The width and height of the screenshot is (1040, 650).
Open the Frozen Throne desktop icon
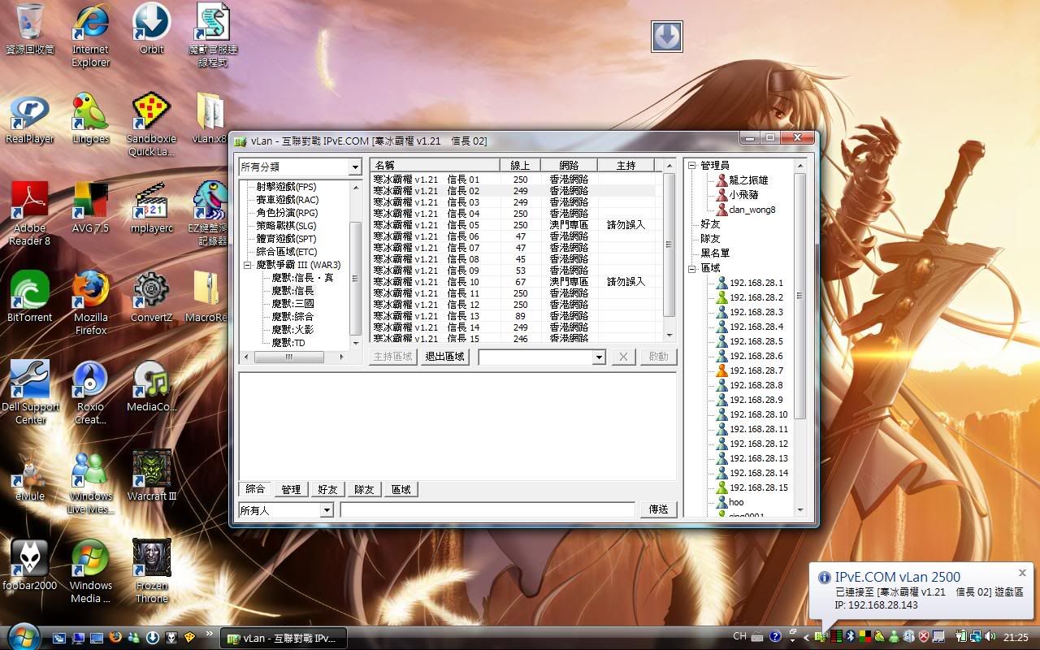tap(152, 559)
